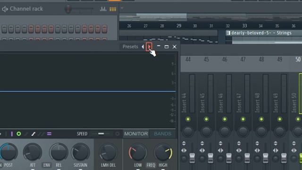This screenshot has width=302, height=170.
Task: Open the Strings clip menu icon
Action: pyautogui.click(x=228, y=33)
